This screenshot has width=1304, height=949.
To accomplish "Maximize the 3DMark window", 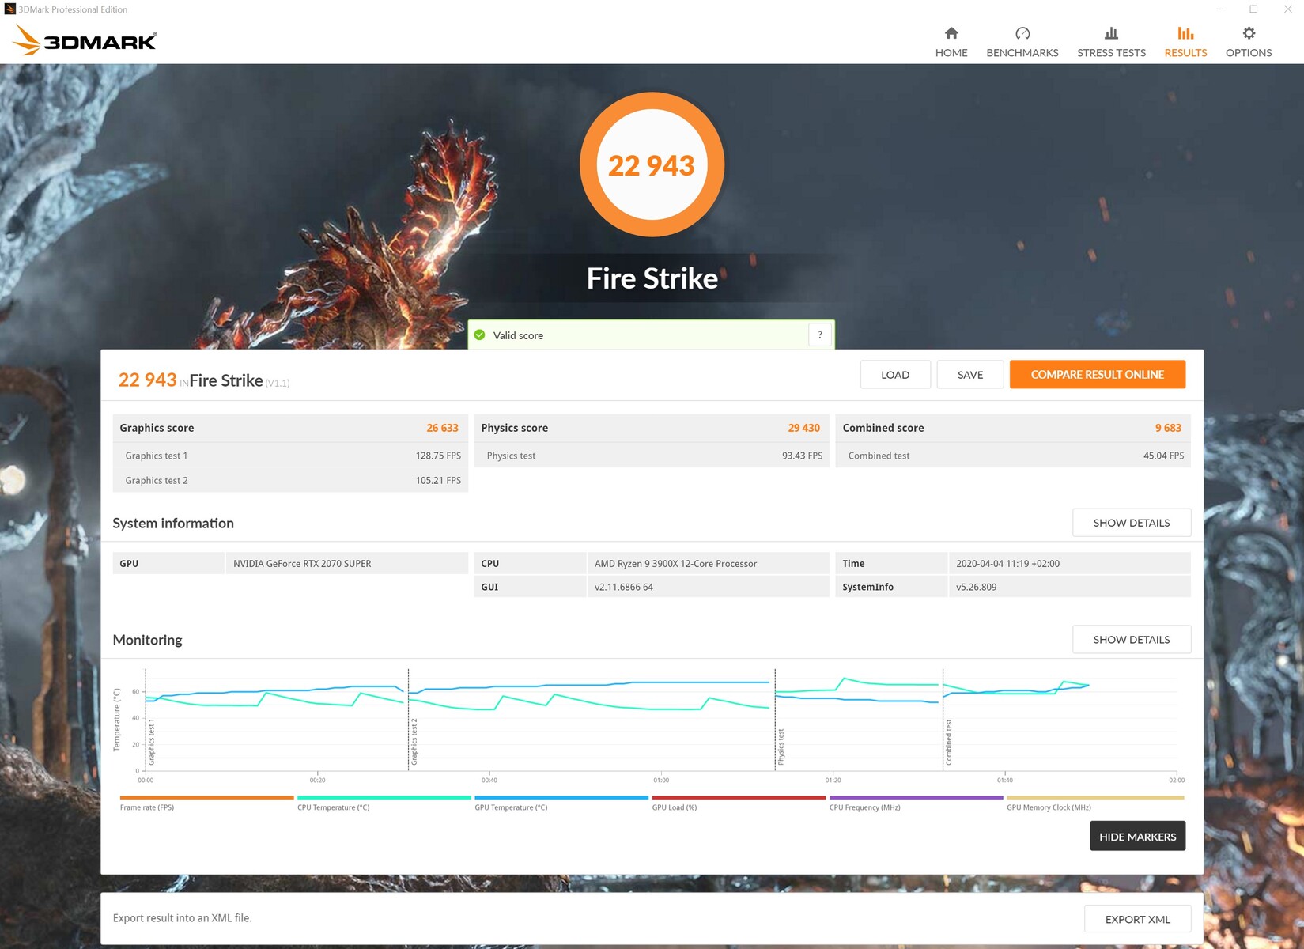I will 1253,9.
